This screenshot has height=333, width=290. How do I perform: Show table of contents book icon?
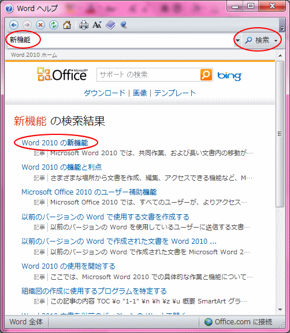point(110,25)
